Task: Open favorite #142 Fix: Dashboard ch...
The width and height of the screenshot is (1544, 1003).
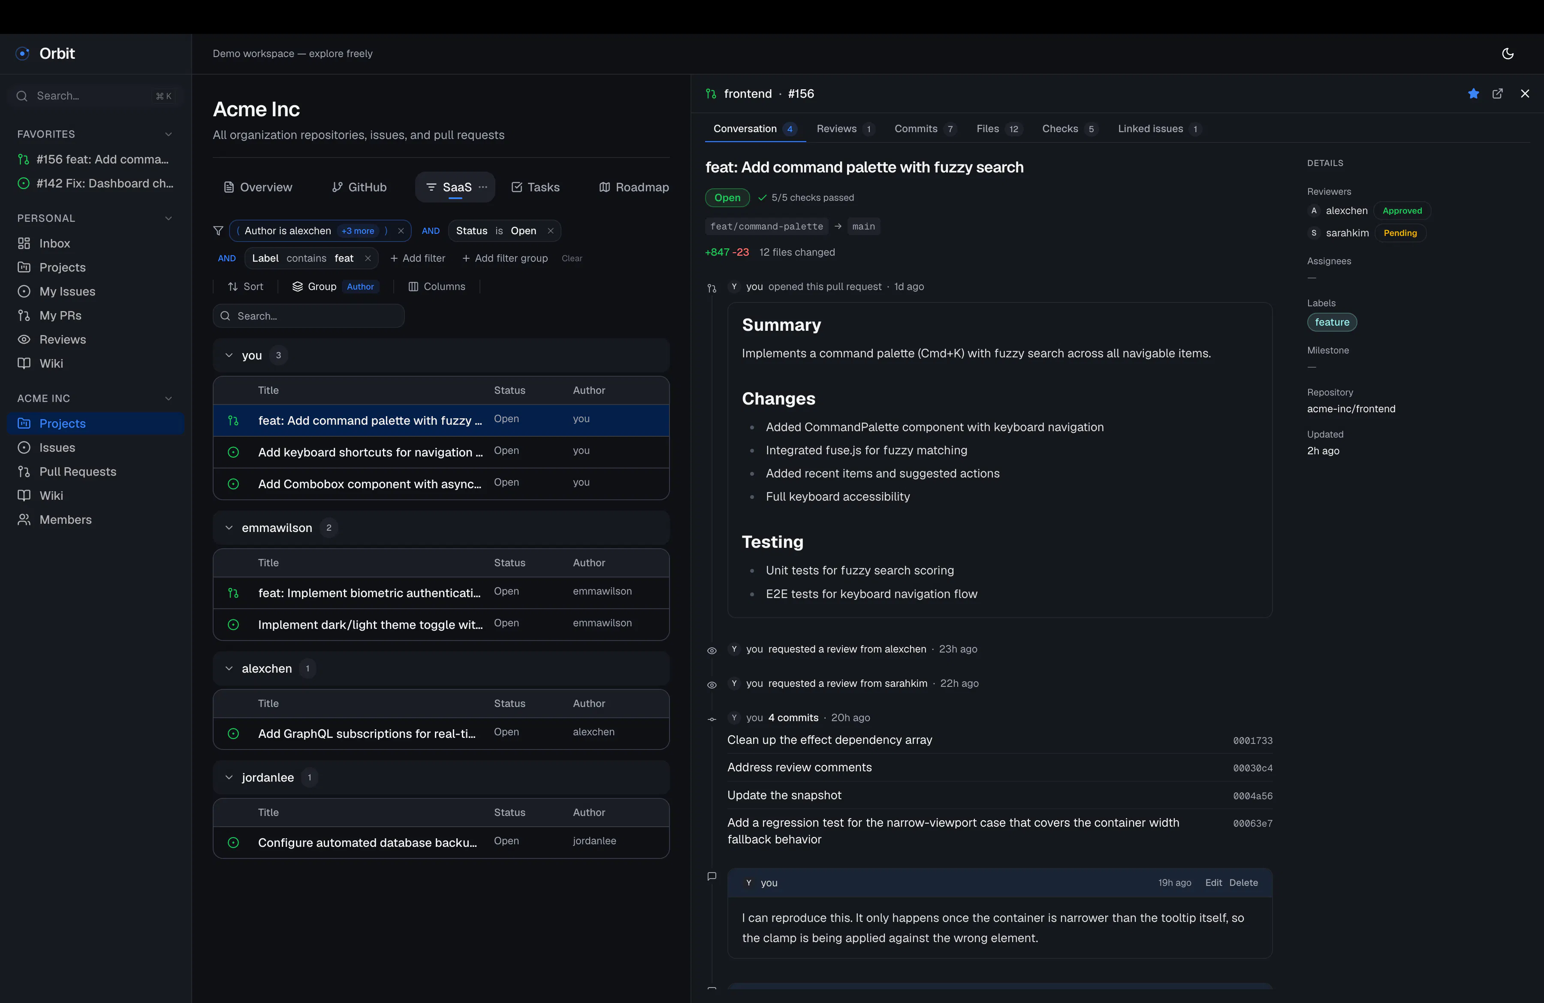Action: tap(95, 184)
